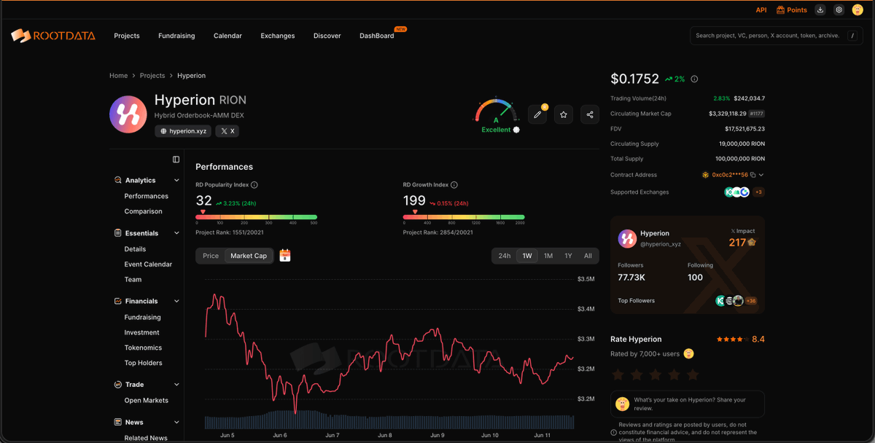Expand contract address dropdown chevron
The height and width of the screenshot is (443, 875).
pyautogui.click(x=761, y=175)
